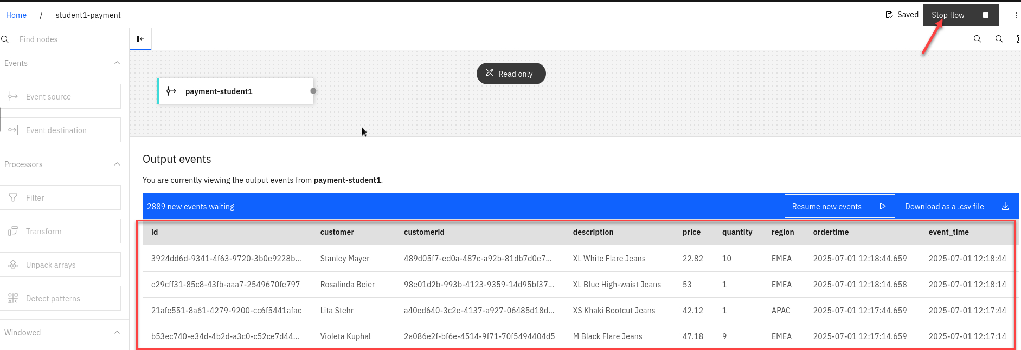Select the Unpack arrays processor node
This screenshot has height=350, width=1021.
click(61, 265)
